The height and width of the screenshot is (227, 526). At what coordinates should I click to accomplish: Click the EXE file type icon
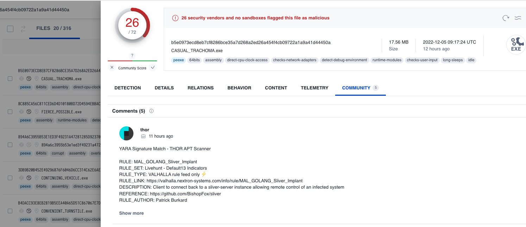[x=516, y=45]
